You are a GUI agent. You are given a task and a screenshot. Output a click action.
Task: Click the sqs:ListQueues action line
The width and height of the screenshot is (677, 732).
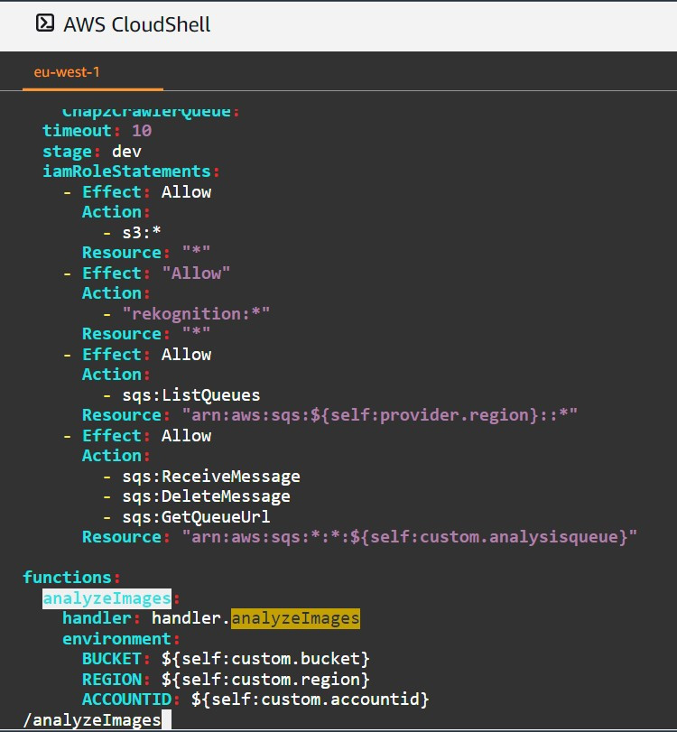[x=191, y=395]
